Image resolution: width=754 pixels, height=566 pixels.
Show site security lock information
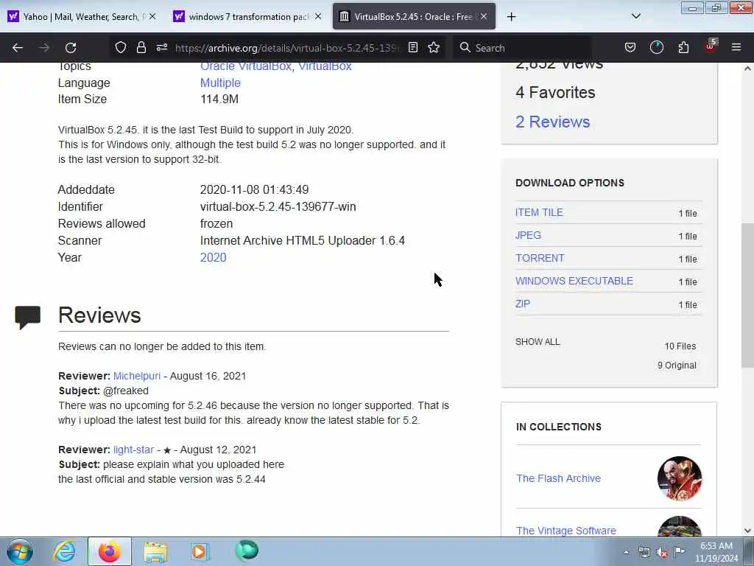[141, 47]
